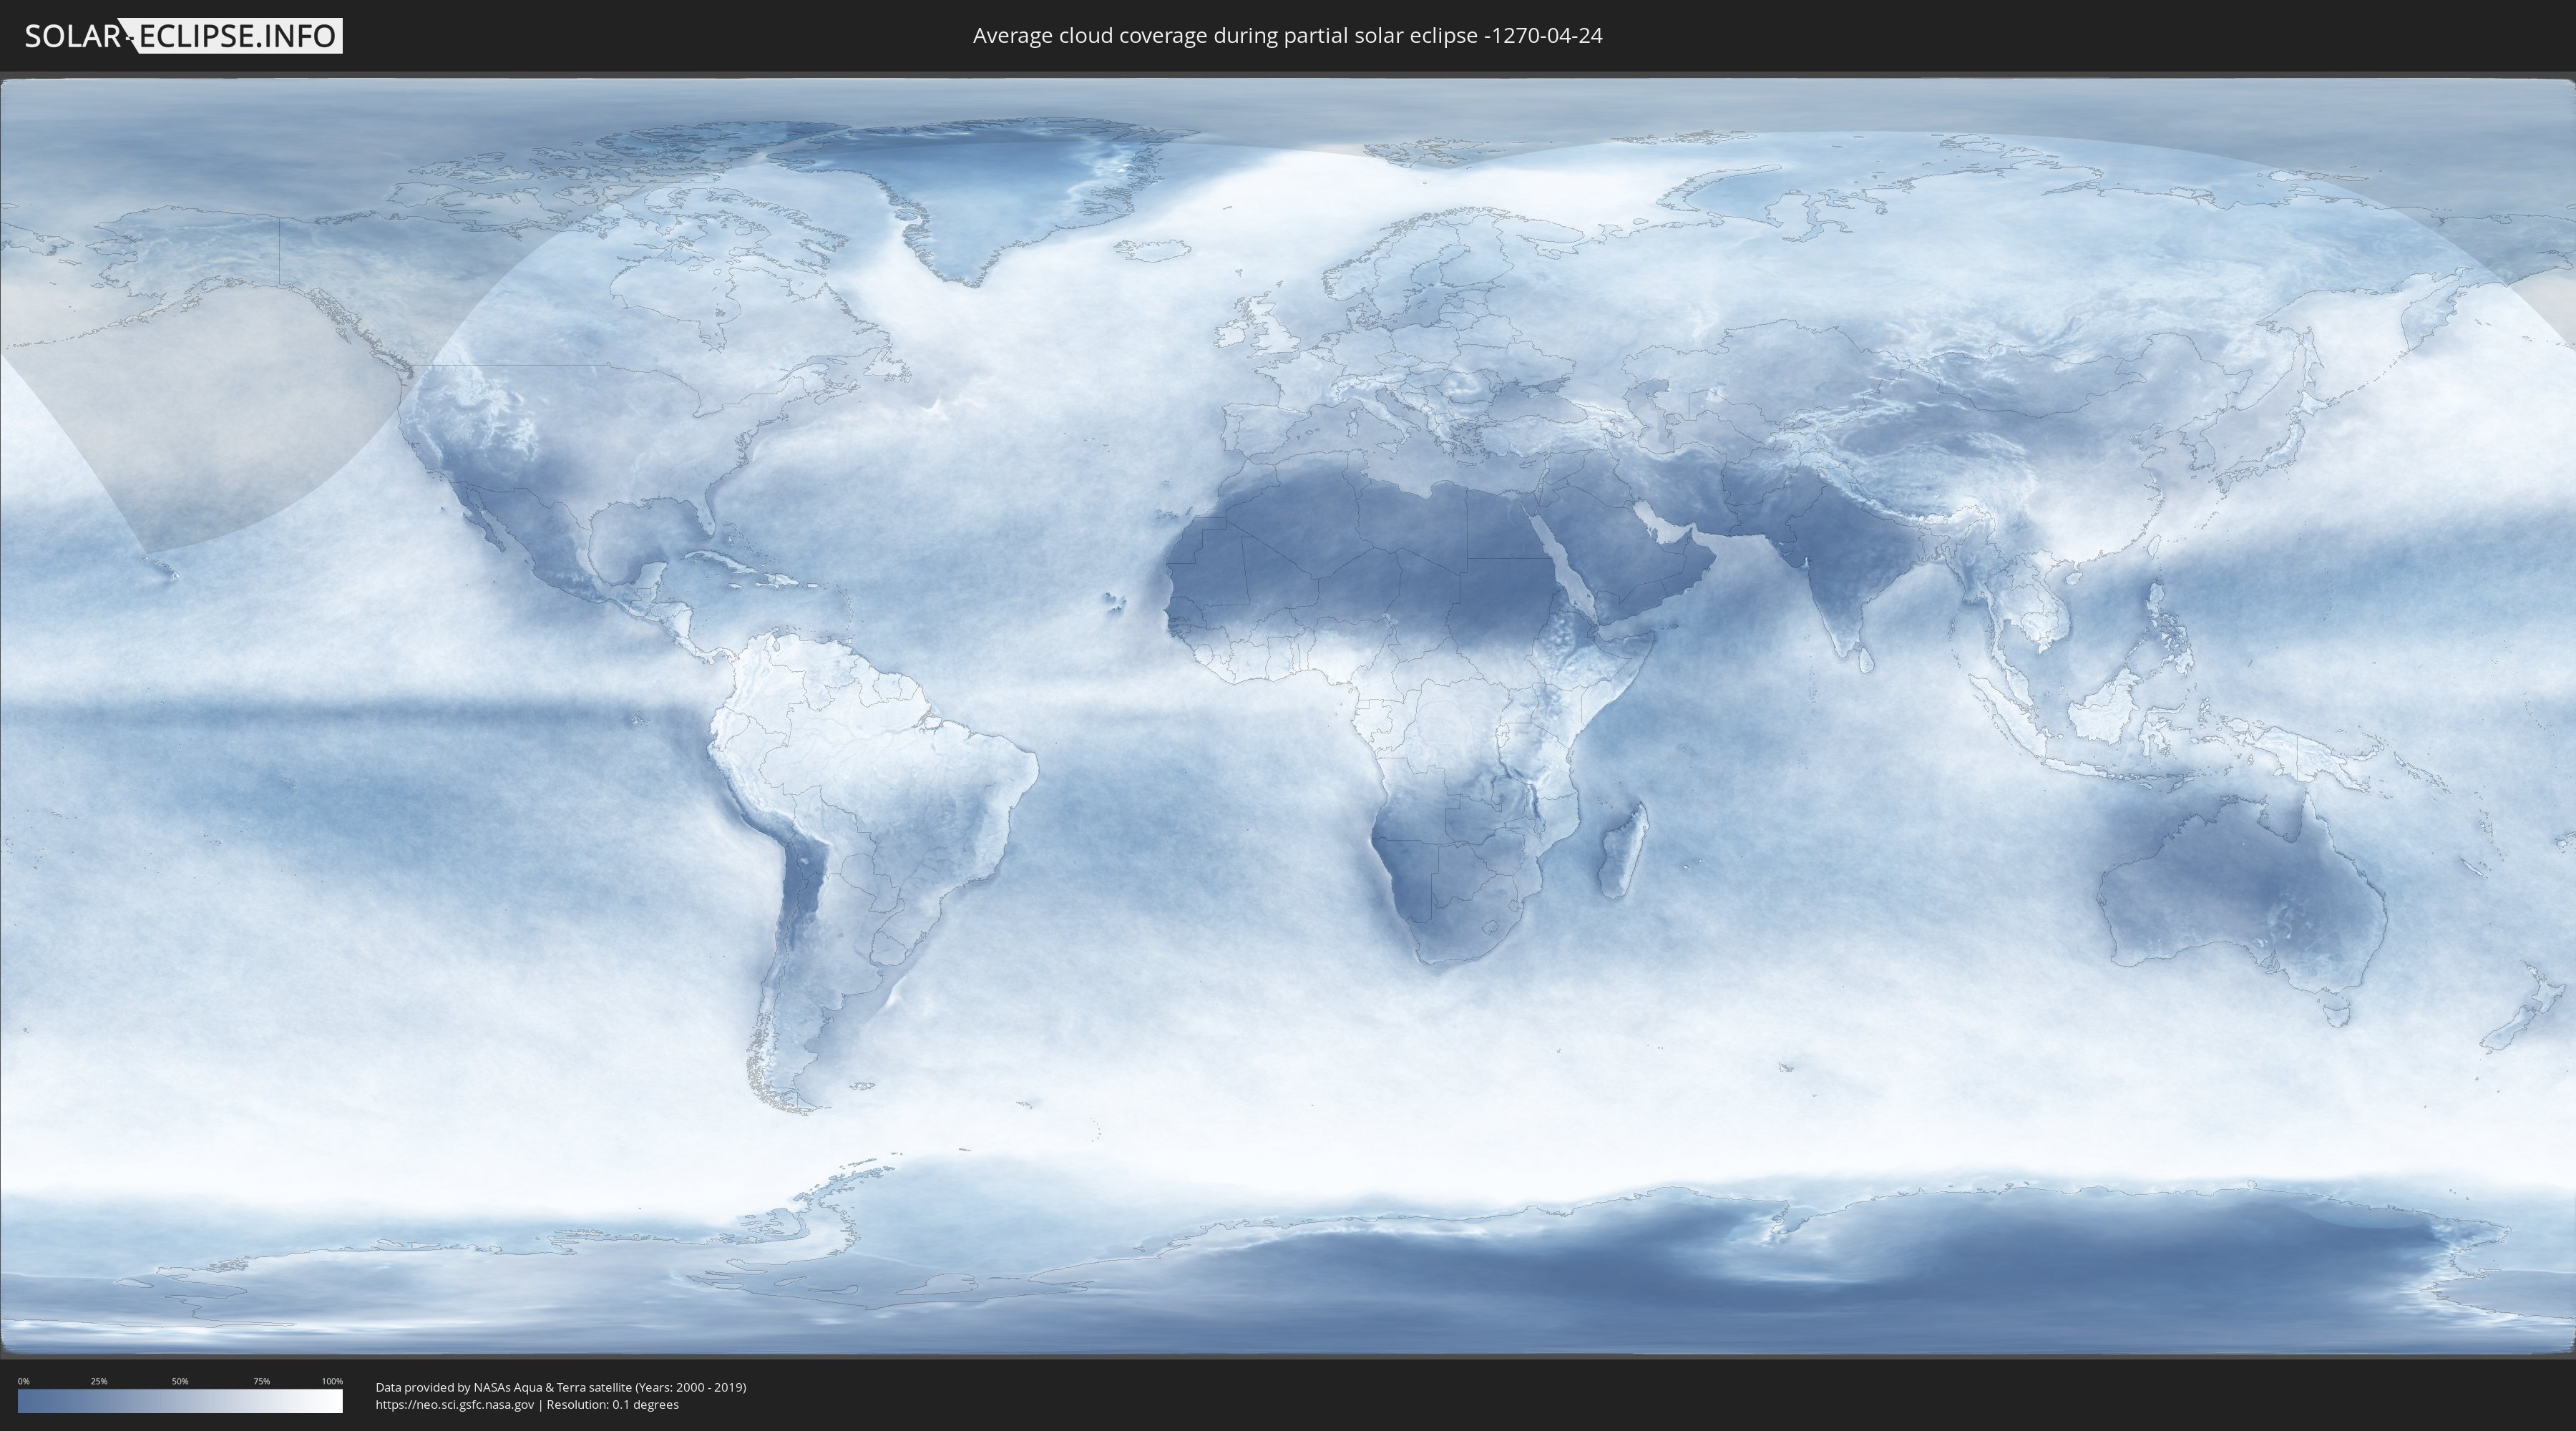Click the 25% legend label
This screenshot has height=1431, width=2576.
(99, 1381)
